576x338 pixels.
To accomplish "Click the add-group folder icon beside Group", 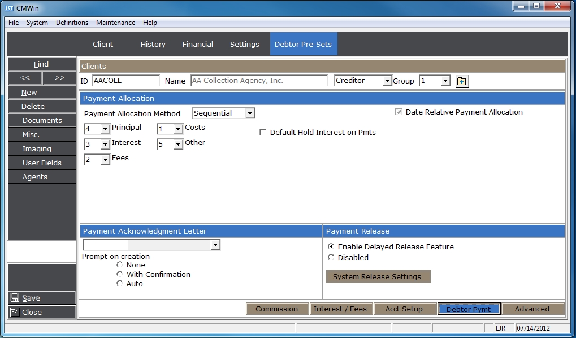I will click(462, 81).
